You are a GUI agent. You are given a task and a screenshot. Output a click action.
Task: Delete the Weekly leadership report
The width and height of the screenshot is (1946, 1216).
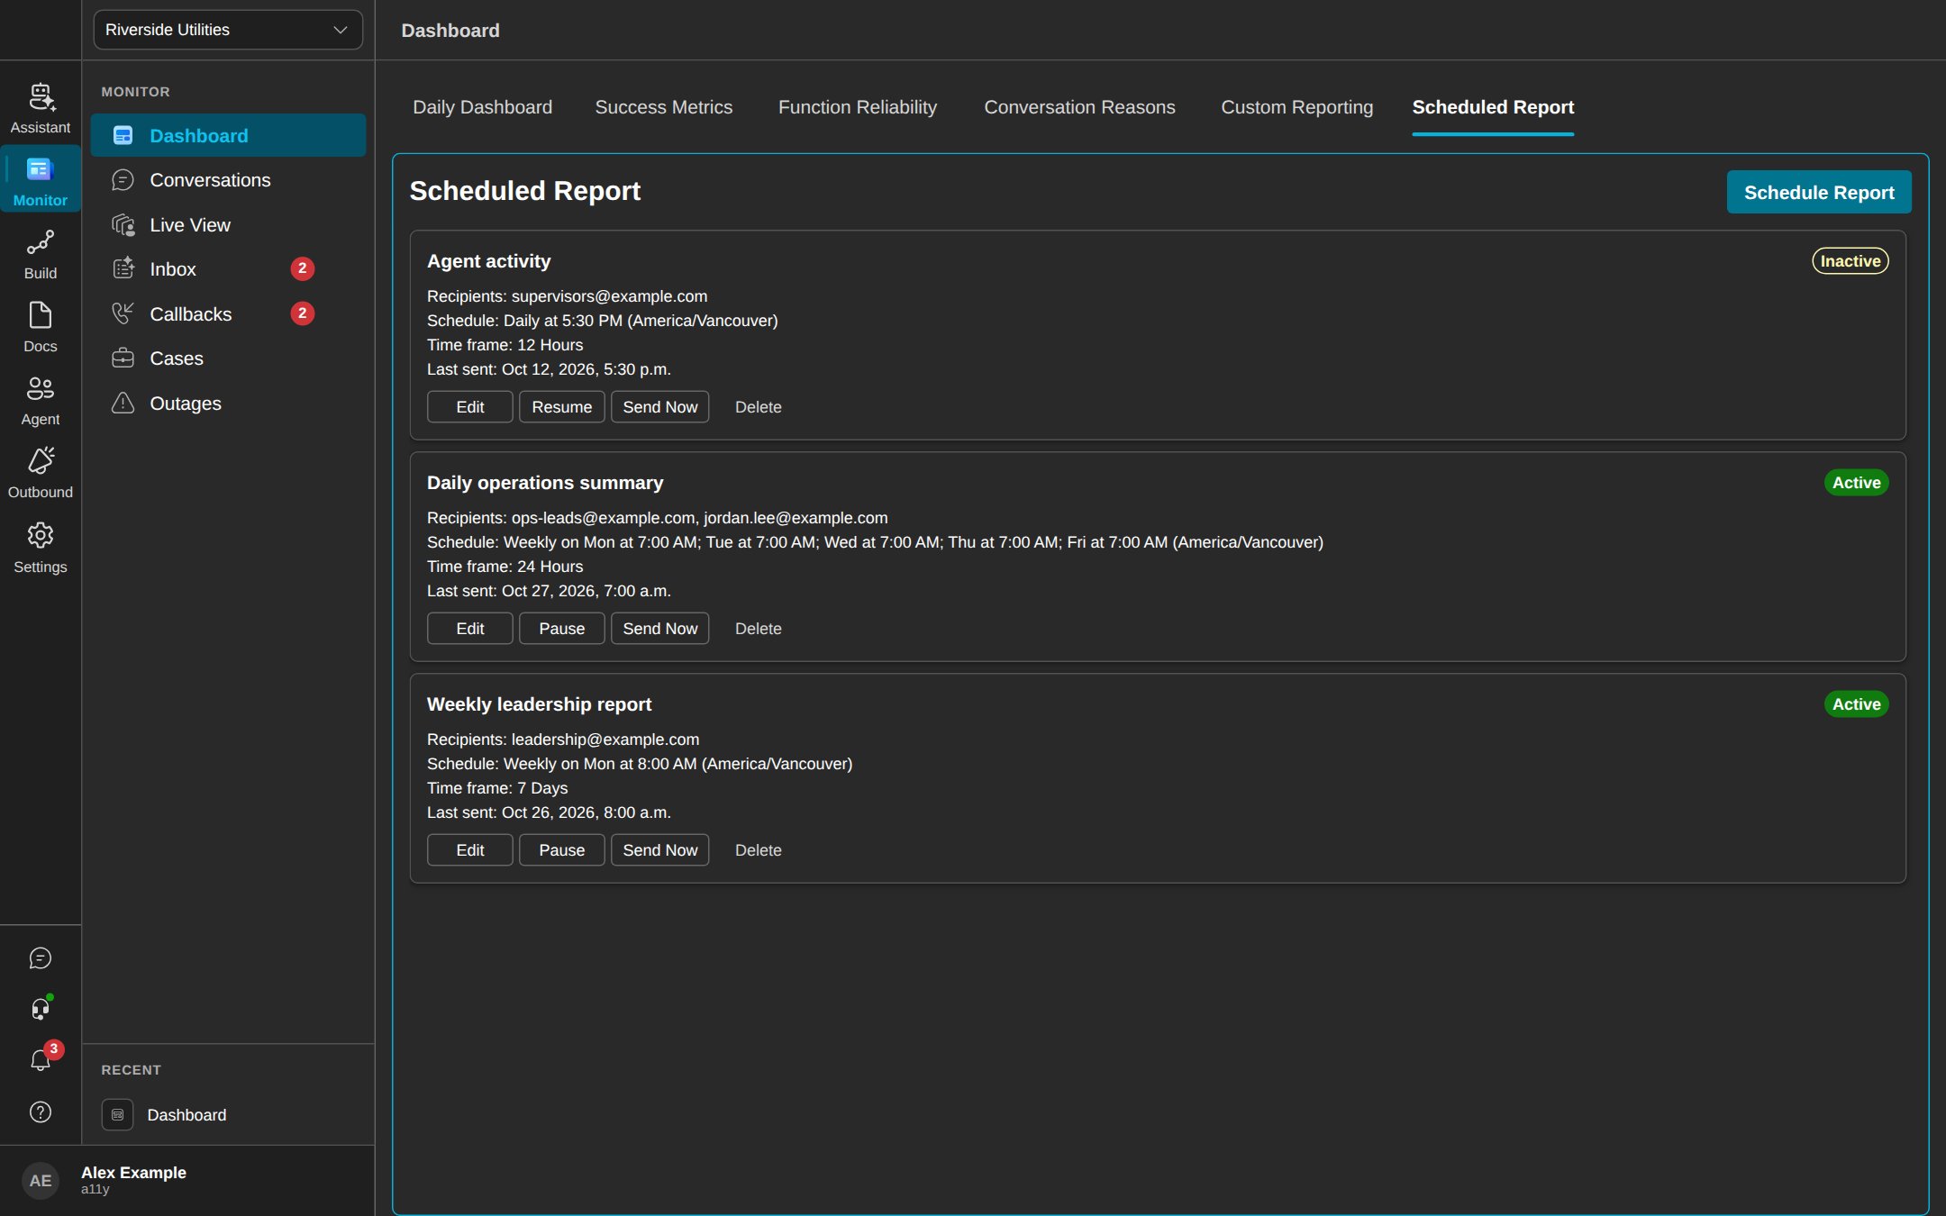759,850
